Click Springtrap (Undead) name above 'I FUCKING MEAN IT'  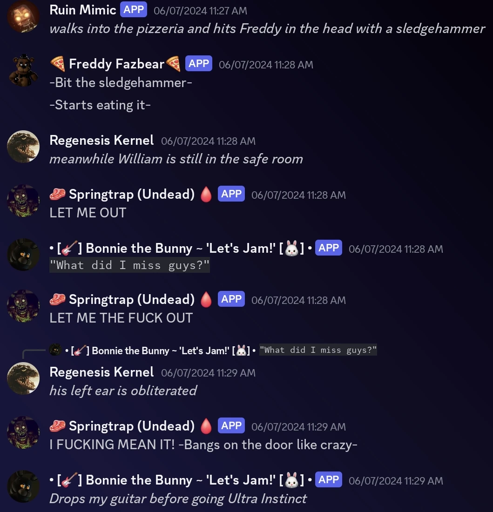[132, 426]
